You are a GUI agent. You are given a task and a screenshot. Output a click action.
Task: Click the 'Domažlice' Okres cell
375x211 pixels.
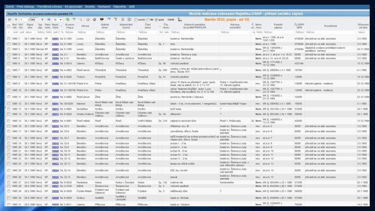point(82,109)
